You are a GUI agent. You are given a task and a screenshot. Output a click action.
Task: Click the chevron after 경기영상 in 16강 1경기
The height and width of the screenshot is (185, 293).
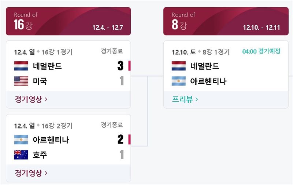tap(46, 99)
